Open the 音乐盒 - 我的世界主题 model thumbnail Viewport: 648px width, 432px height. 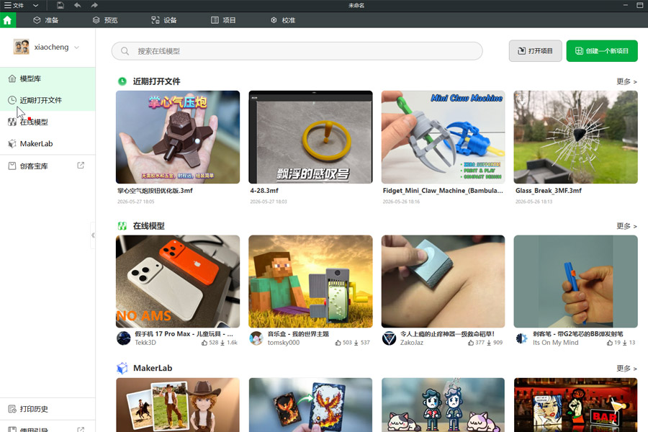coord(310,282)
